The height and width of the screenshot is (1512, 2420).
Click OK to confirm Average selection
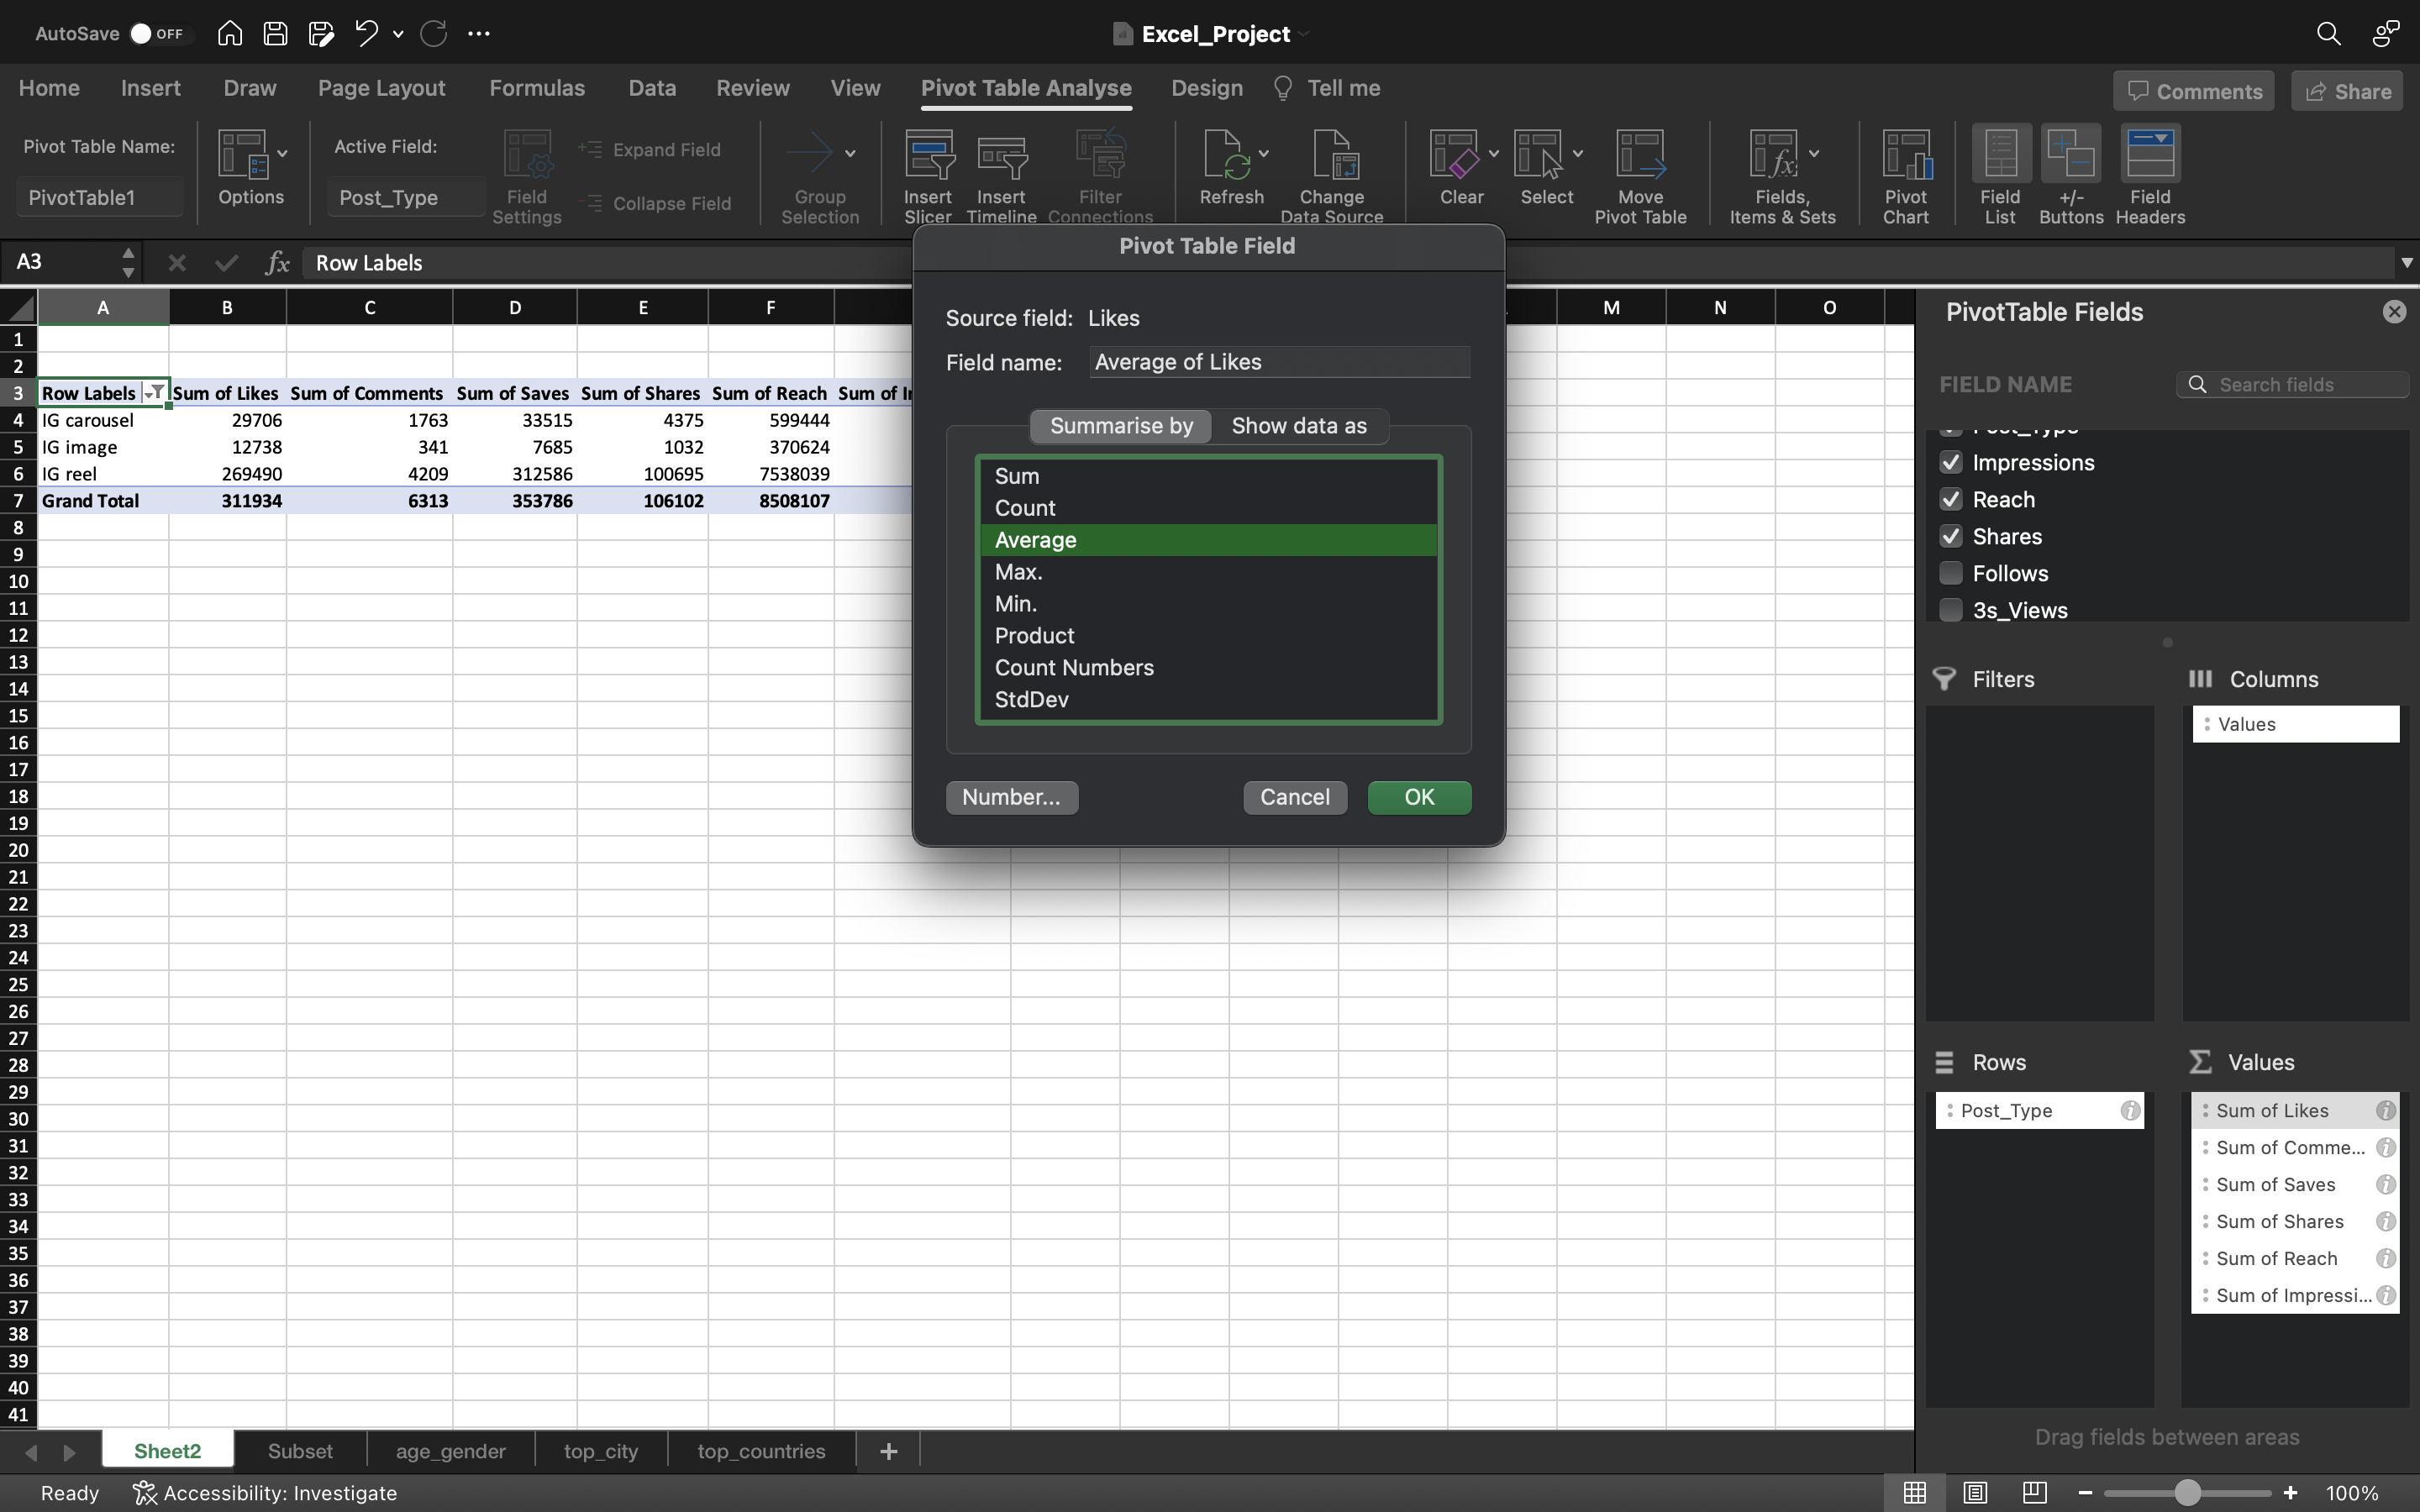pos(1418,798)
